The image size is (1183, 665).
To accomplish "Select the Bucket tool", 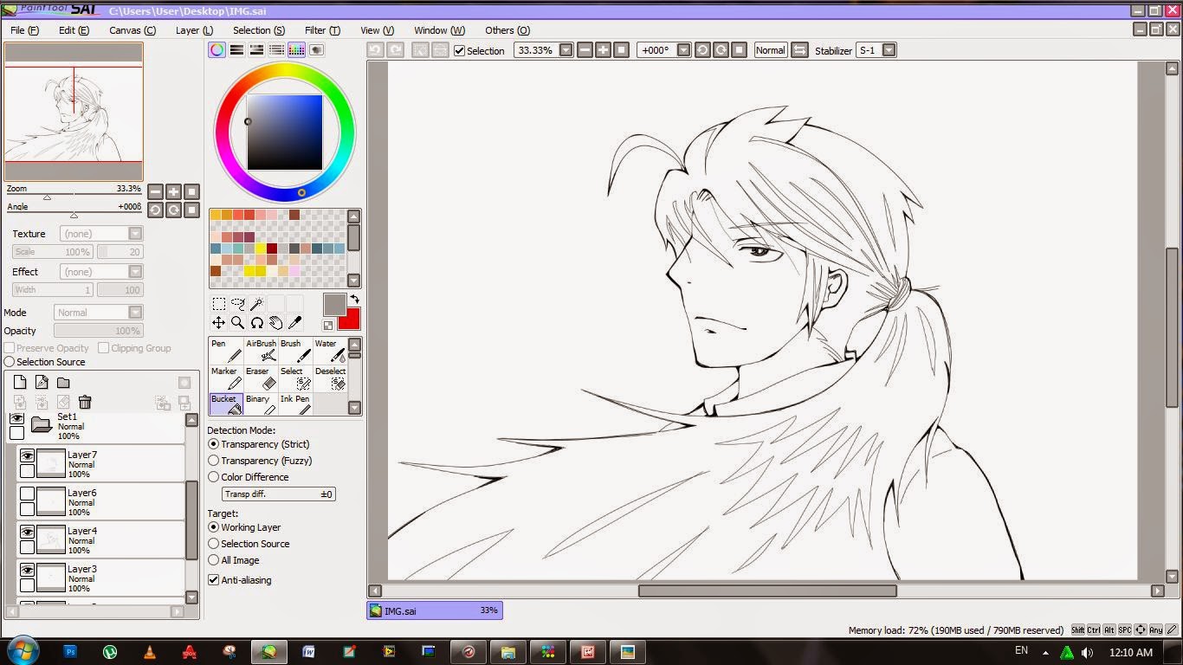I will [226, 404].
